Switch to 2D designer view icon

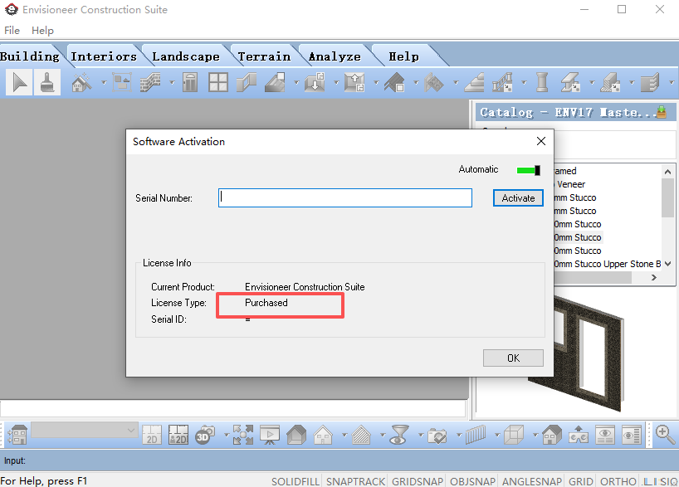(x=178, y=435)
